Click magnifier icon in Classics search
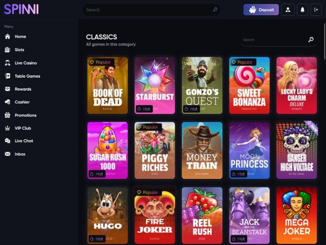 pos(311,39)
